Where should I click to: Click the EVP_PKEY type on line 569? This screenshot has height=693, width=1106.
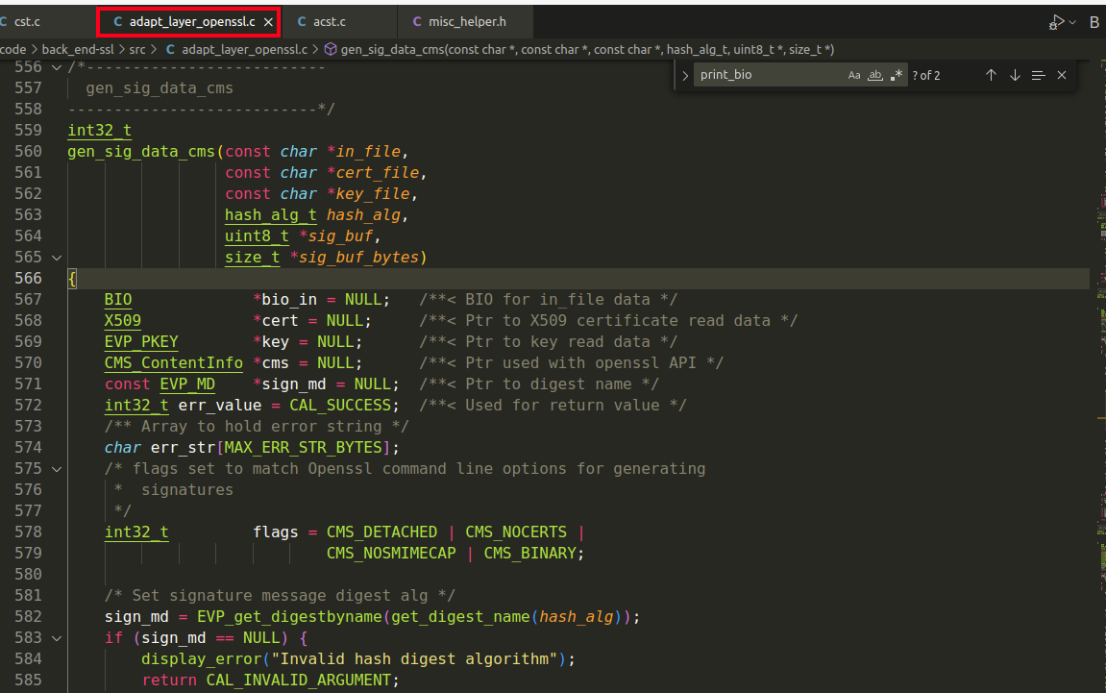[141, 342]
